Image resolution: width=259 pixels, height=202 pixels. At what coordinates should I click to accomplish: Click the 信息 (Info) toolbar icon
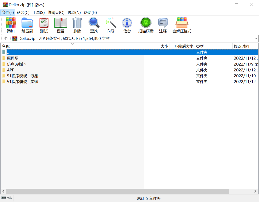click(127, 24)
